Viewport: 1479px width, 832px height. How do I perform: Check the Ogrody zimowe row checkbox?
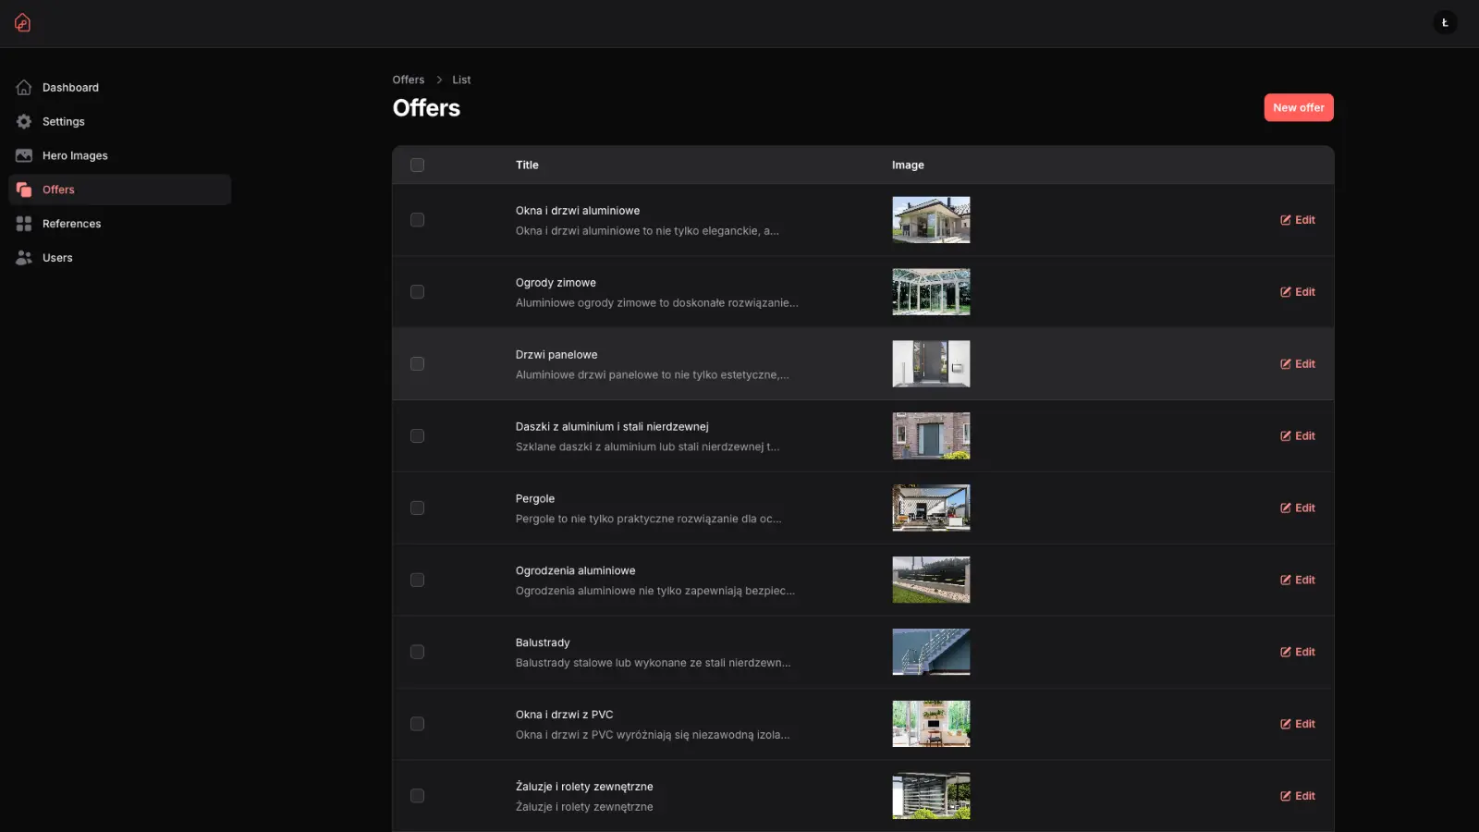pos(418,292)
